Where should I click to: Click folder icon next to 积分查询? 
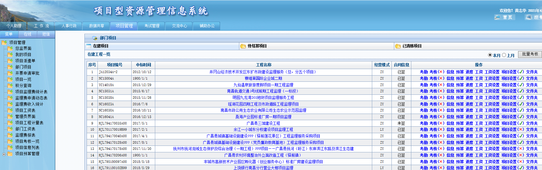[x=10, y=85]
